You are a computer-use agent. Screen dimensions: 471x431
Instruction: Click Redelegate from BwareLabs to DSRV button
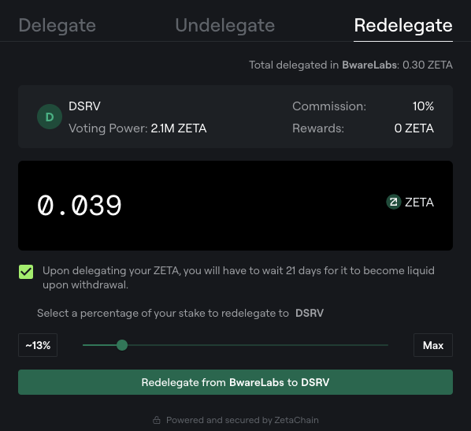235,382
